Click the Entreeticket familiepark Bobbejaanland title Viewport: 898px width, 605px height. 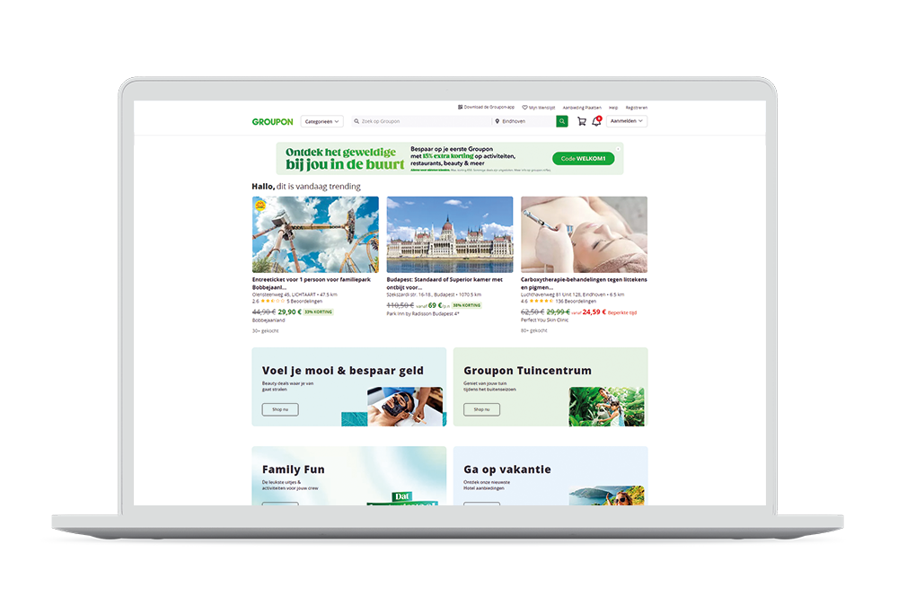[x=312, y=284]
